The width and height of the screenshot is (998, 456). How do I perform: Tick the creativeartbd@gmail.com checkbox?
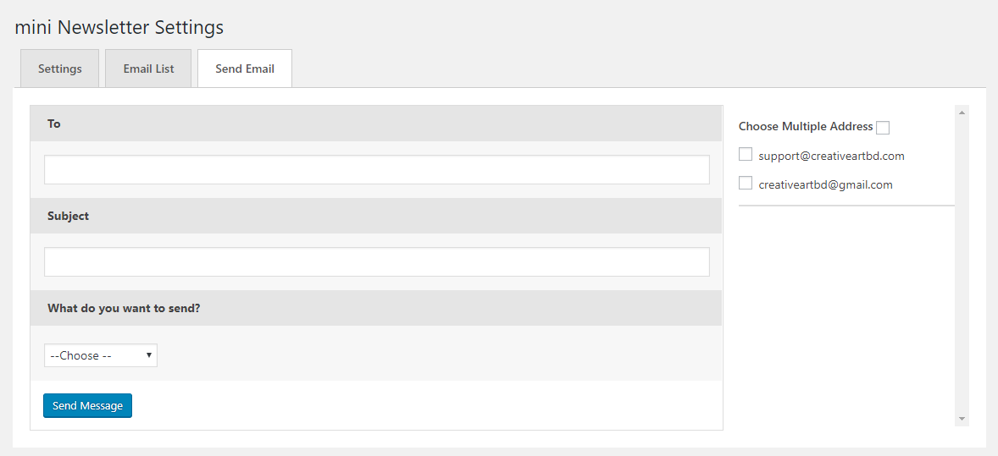pyautogui.click(x=746, y=184)
